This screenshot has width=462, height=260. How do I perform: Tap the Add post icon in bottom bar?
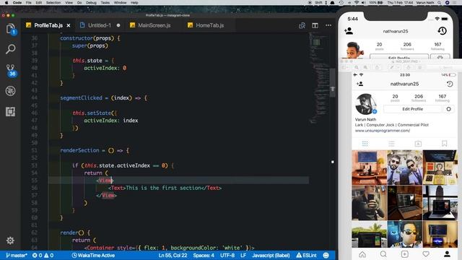[404, 253]
